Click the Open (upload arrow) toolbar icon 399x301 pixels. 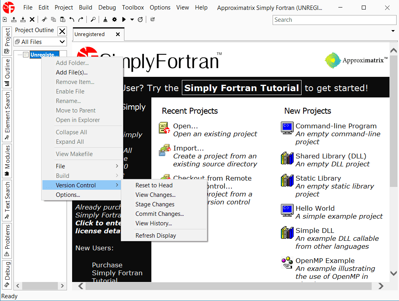click(14, 19)
